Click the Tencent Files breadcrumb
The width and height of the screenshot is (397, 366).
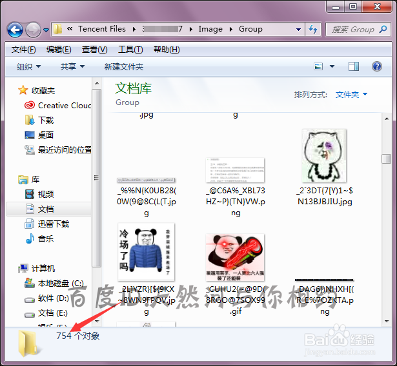(102, 29)
